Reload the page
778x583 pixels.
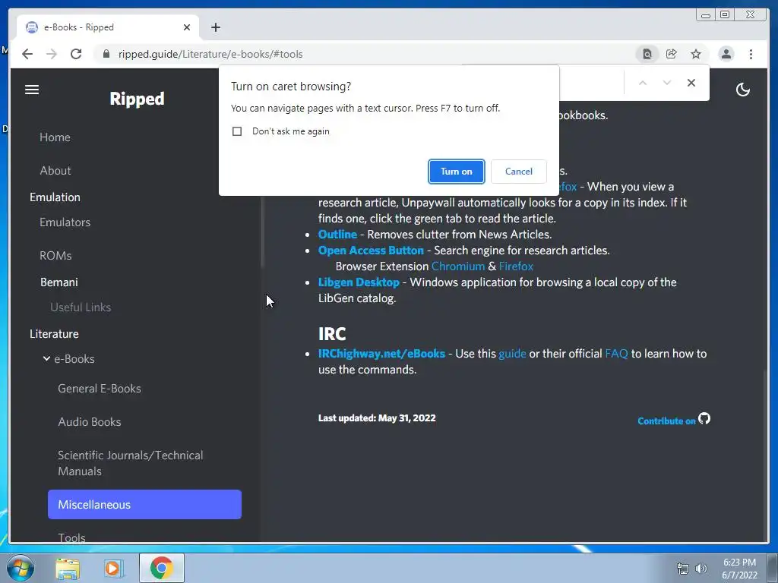(x=76, y=54)
